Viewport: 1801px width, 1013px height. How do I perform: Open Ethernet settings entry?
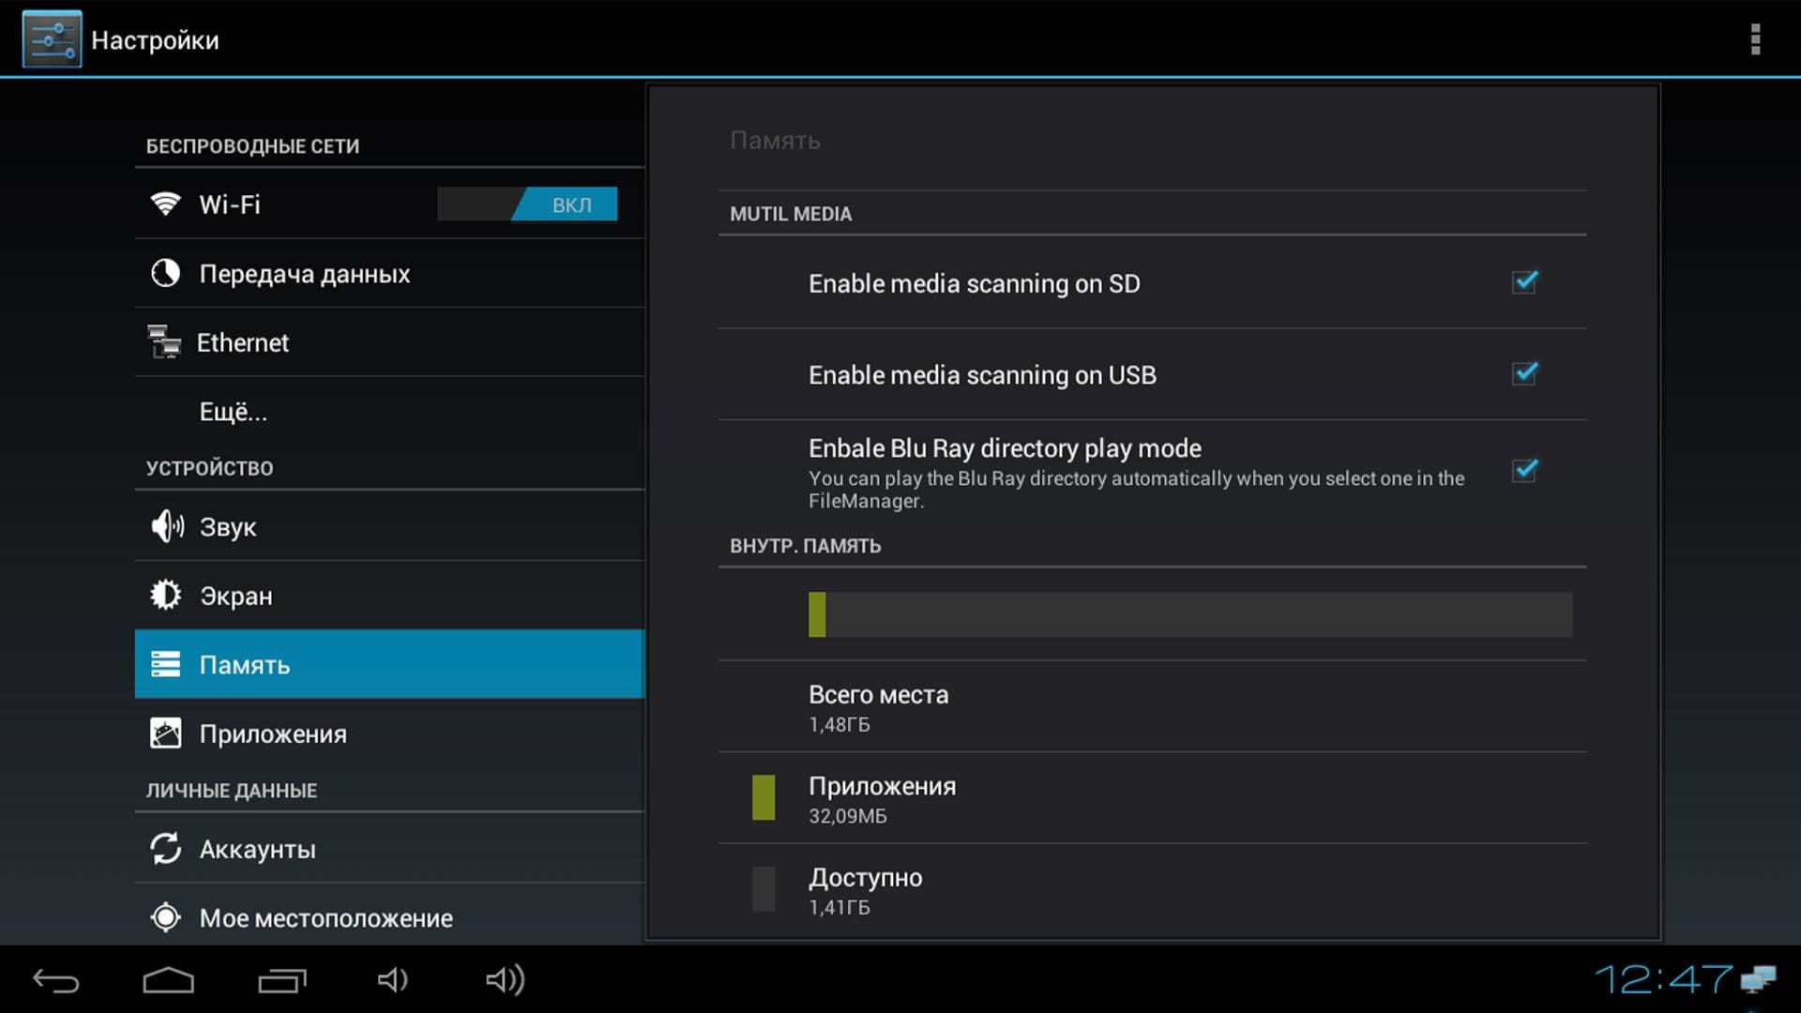(x=242, y=343)
